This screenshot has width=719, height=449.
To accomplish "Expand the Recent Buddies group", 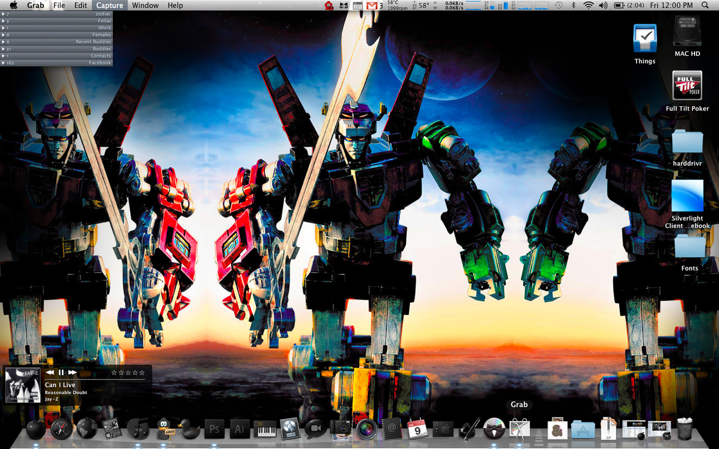I will [56, 42].
